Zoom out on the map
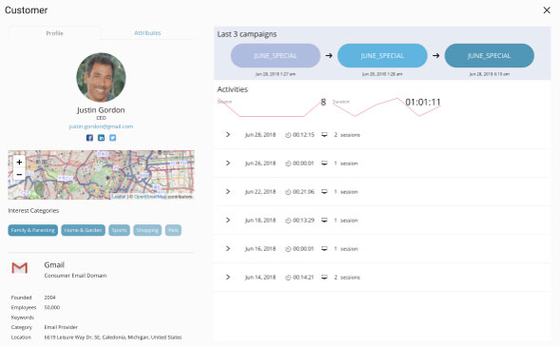 click(19, 174)
